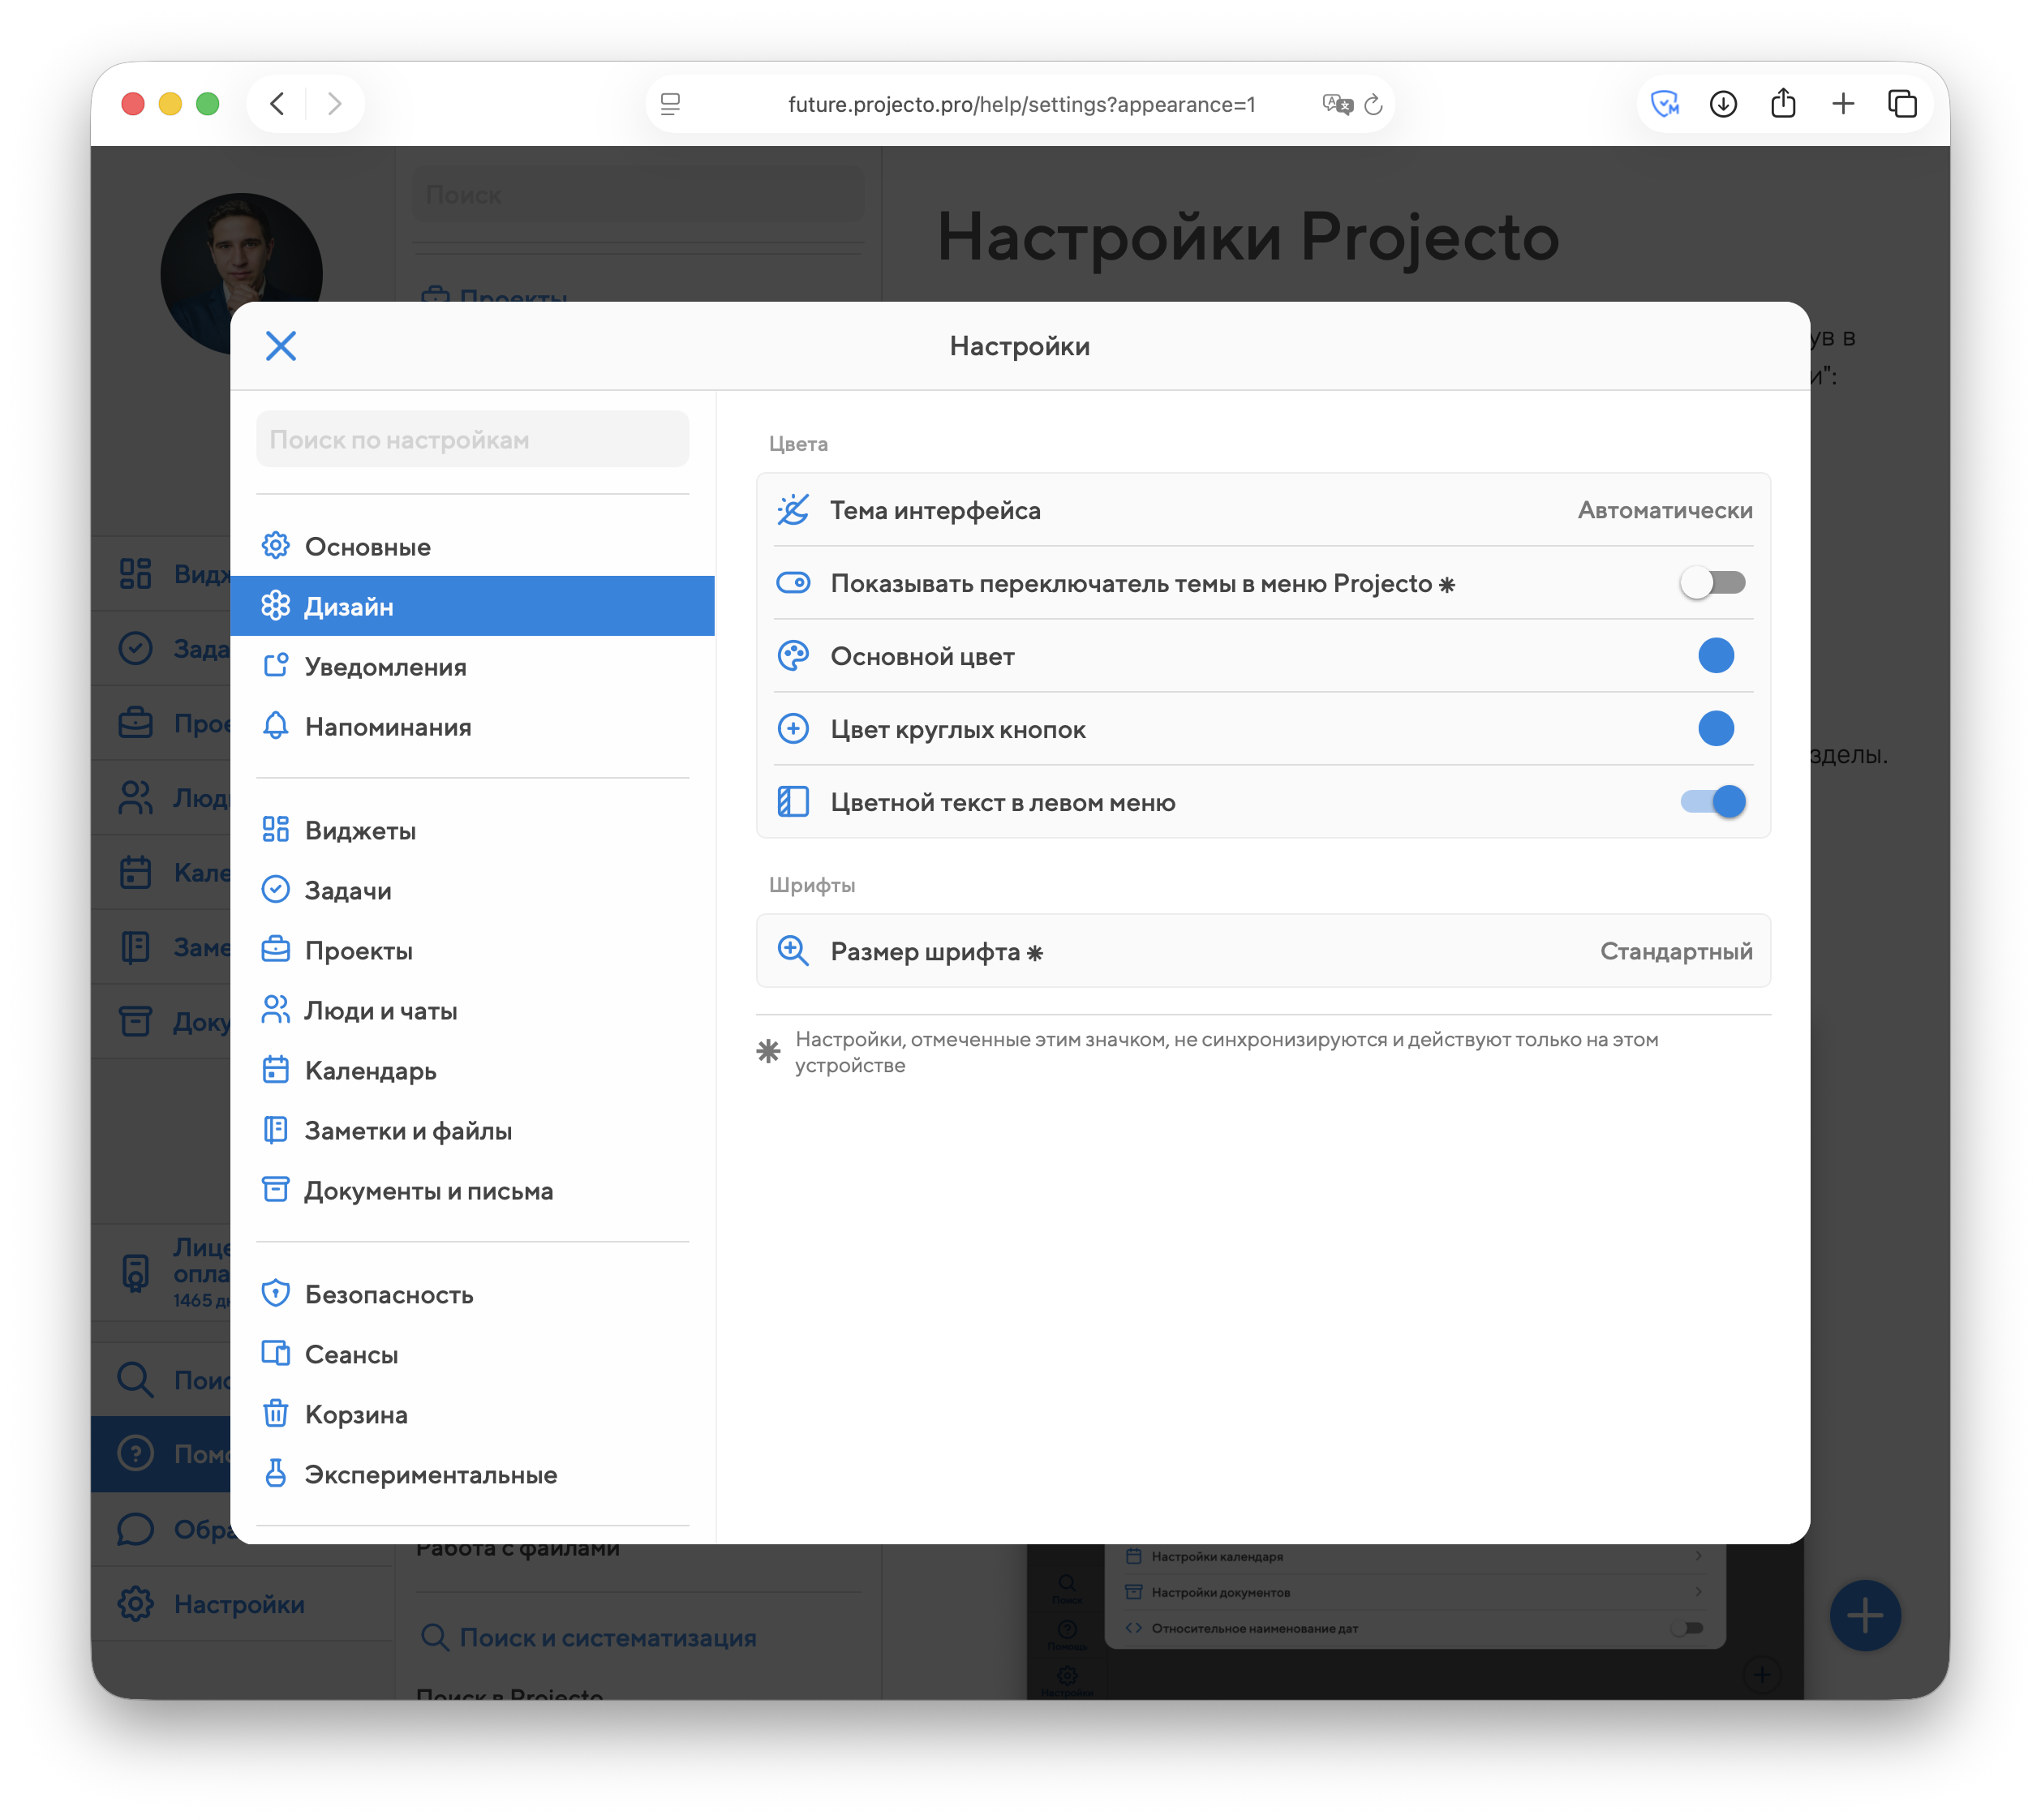Click the share icon in browser toolbar
The width and height of the screenshot is (2041, 1820).
tap(1782, 104)
